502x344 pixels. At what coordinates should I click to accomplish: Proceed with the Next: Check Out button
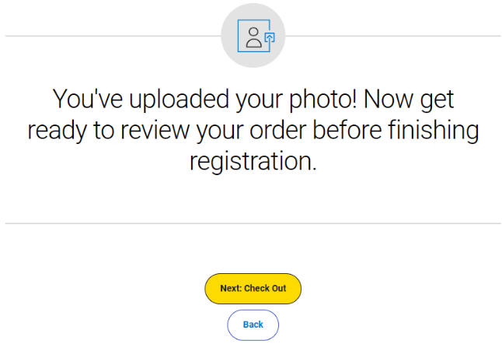[x=253, y=289]
